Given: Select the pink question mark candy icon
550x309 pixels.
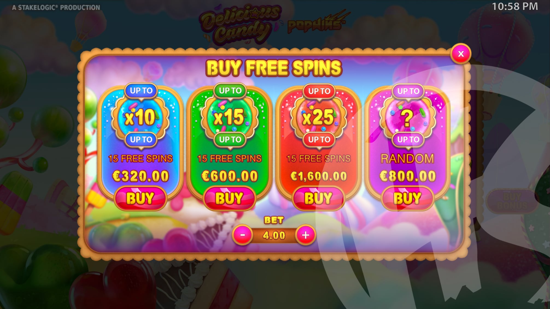Looking at the screenshot, I should click(x=408, y=117).
